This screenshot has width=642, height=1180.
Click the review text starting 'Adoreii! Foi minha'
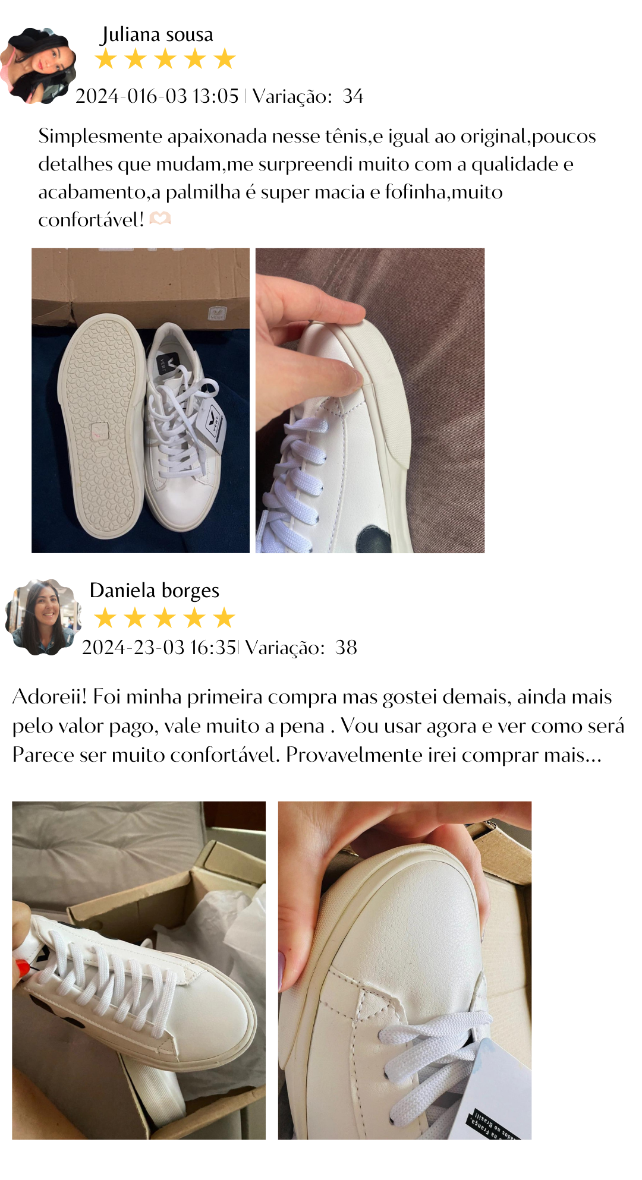319,725
